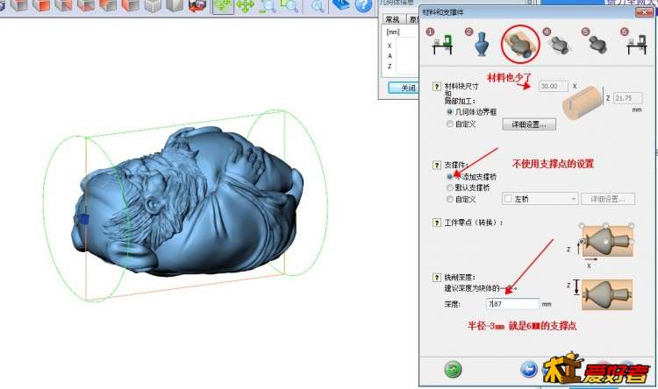Image resolution: width=658 pixels, height=389 pixels.
Task: Open help for 铣削深度 section
Action: coord(436,277)
